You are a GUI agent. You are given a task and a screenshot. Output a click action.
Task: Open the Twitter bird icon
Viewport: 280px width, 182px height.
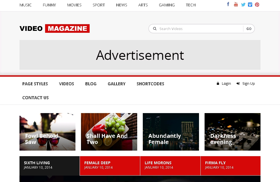(243, 5)
